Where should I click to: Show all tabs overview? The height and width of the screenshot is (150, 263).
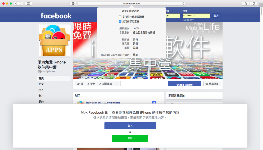tap(254, 3)
